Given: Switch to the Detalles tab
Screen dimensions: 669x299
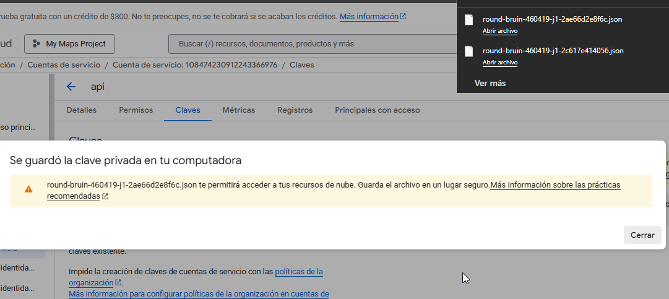Looking at the screenshot, I should click(x=82, y=110).
